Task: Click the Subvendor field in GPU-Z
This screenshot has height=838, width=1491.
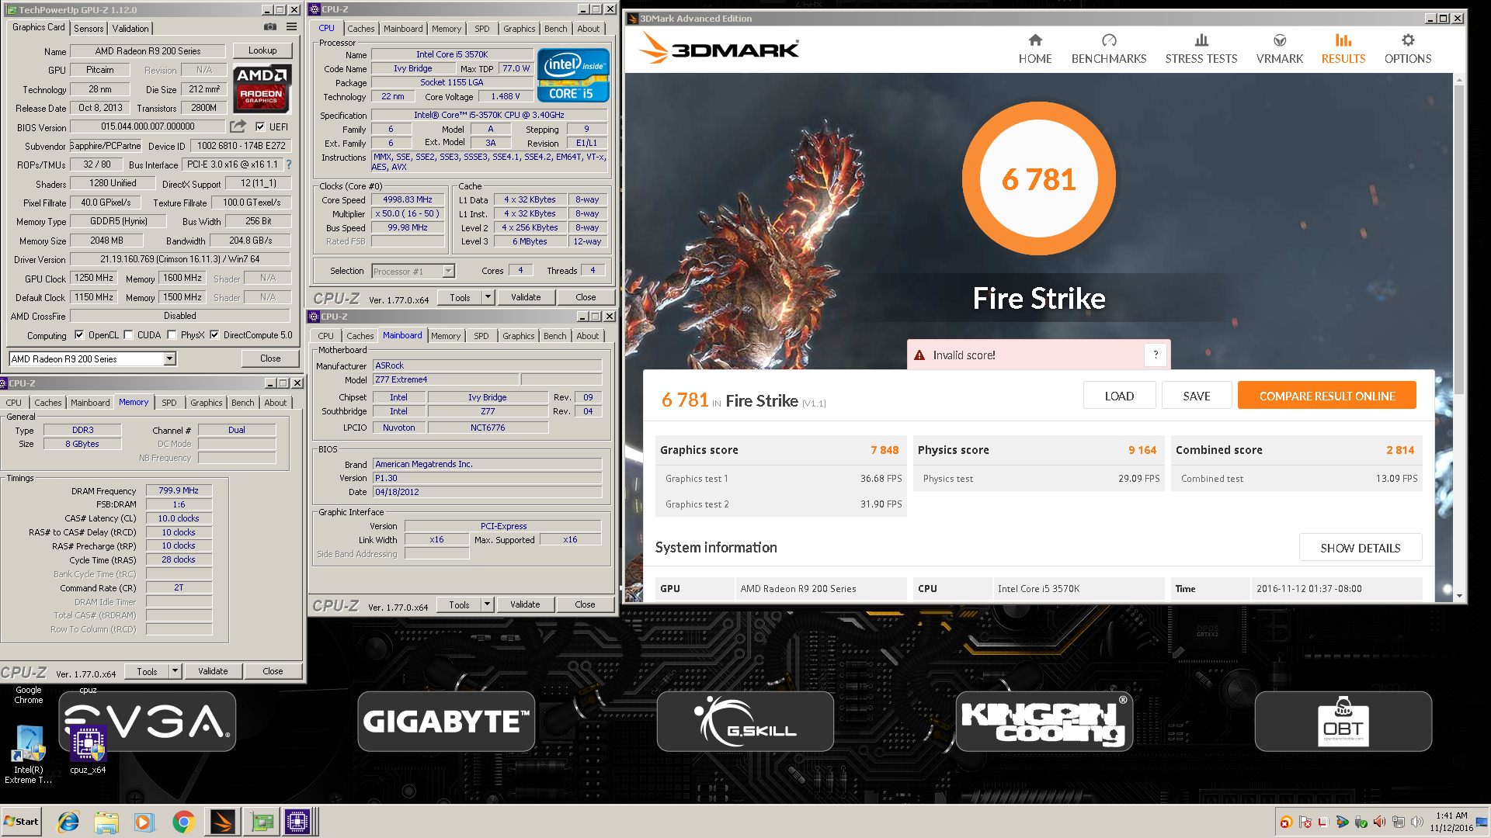Action: 105,146
